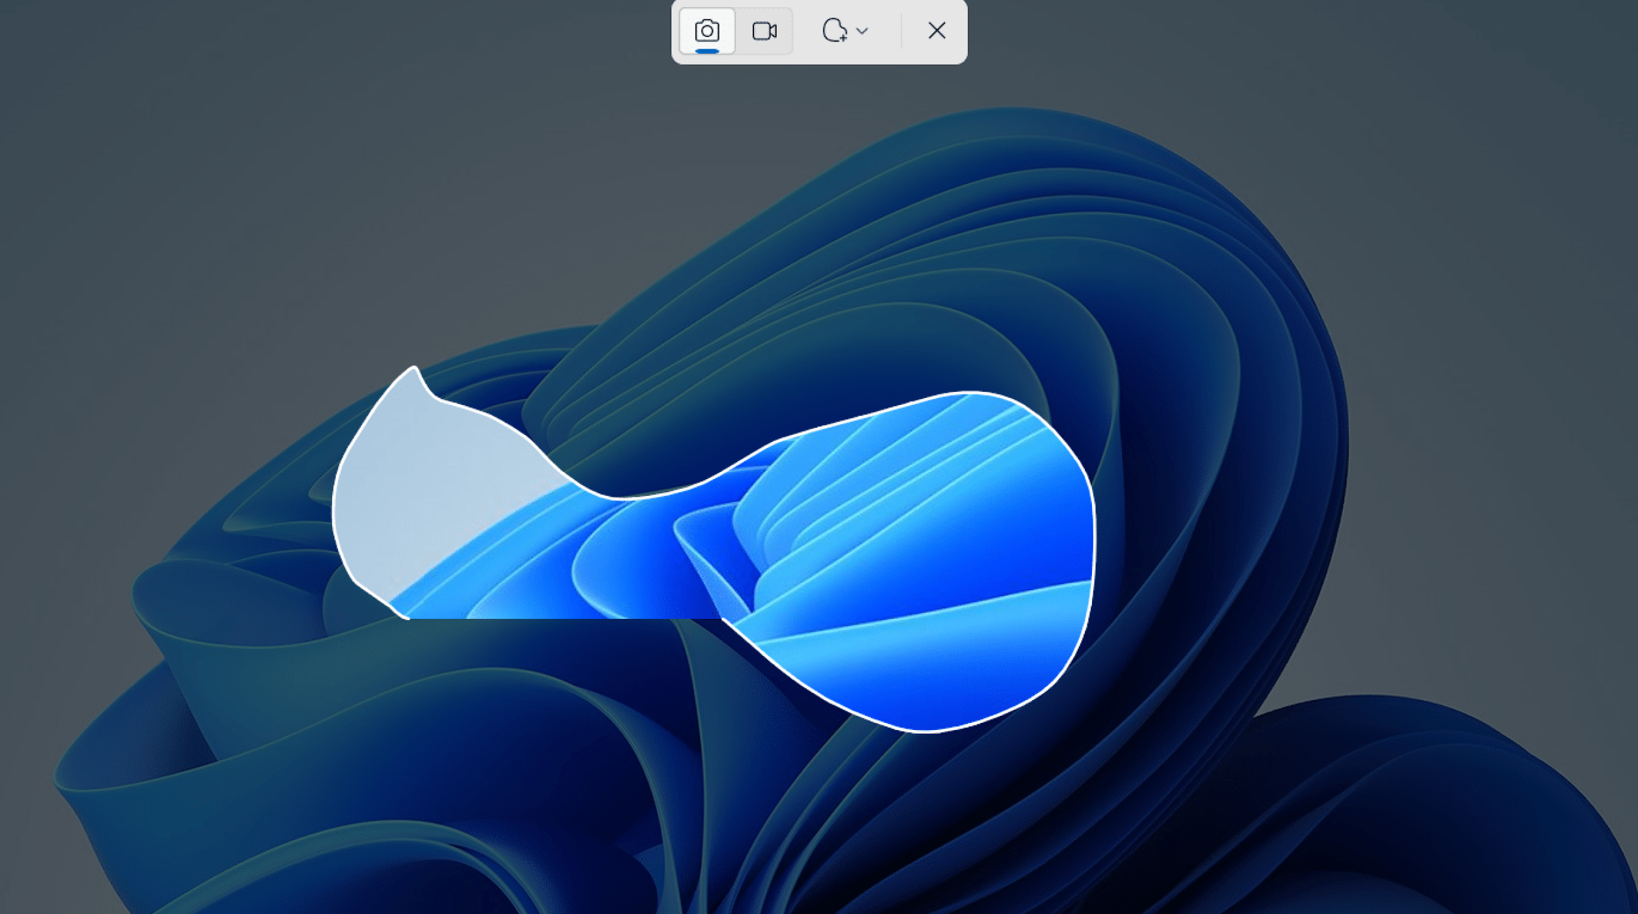Close the Snipping Tool overlay
1638x914 pixels.
937,31
